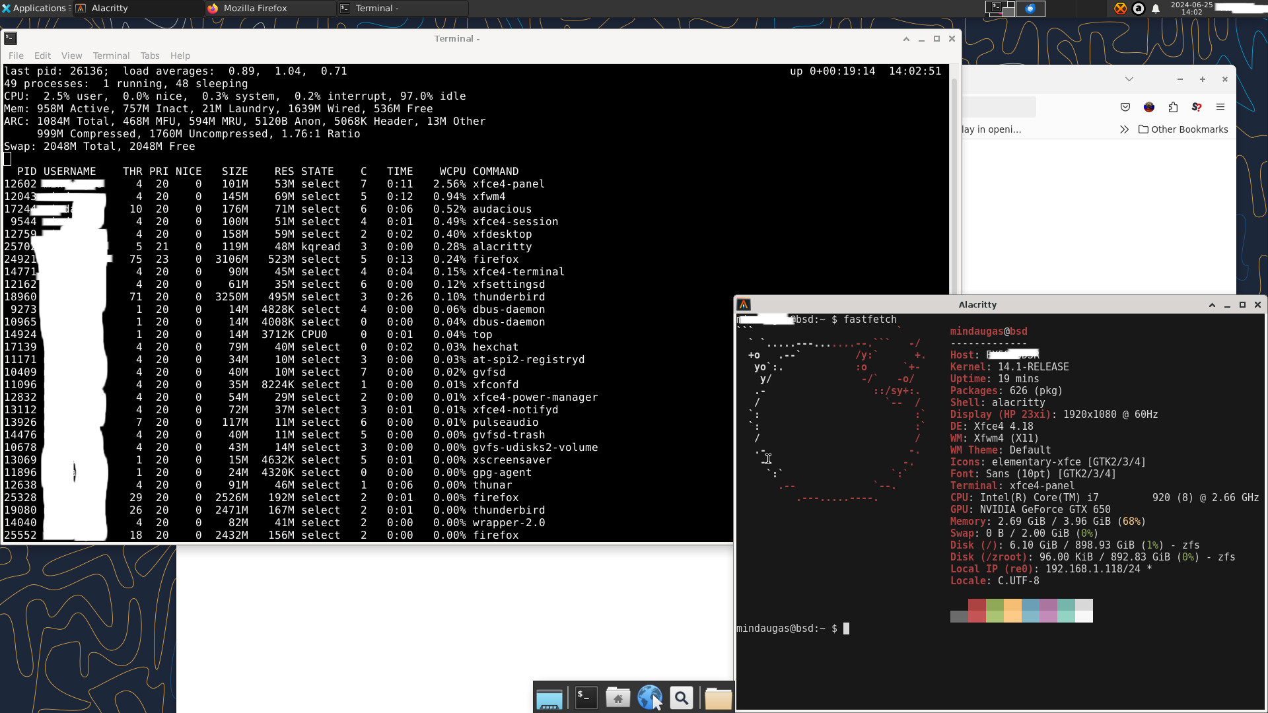Activate the Mozilla Firefox taskbar button
Screen dimensions: 1268x713
coord(269,8)
